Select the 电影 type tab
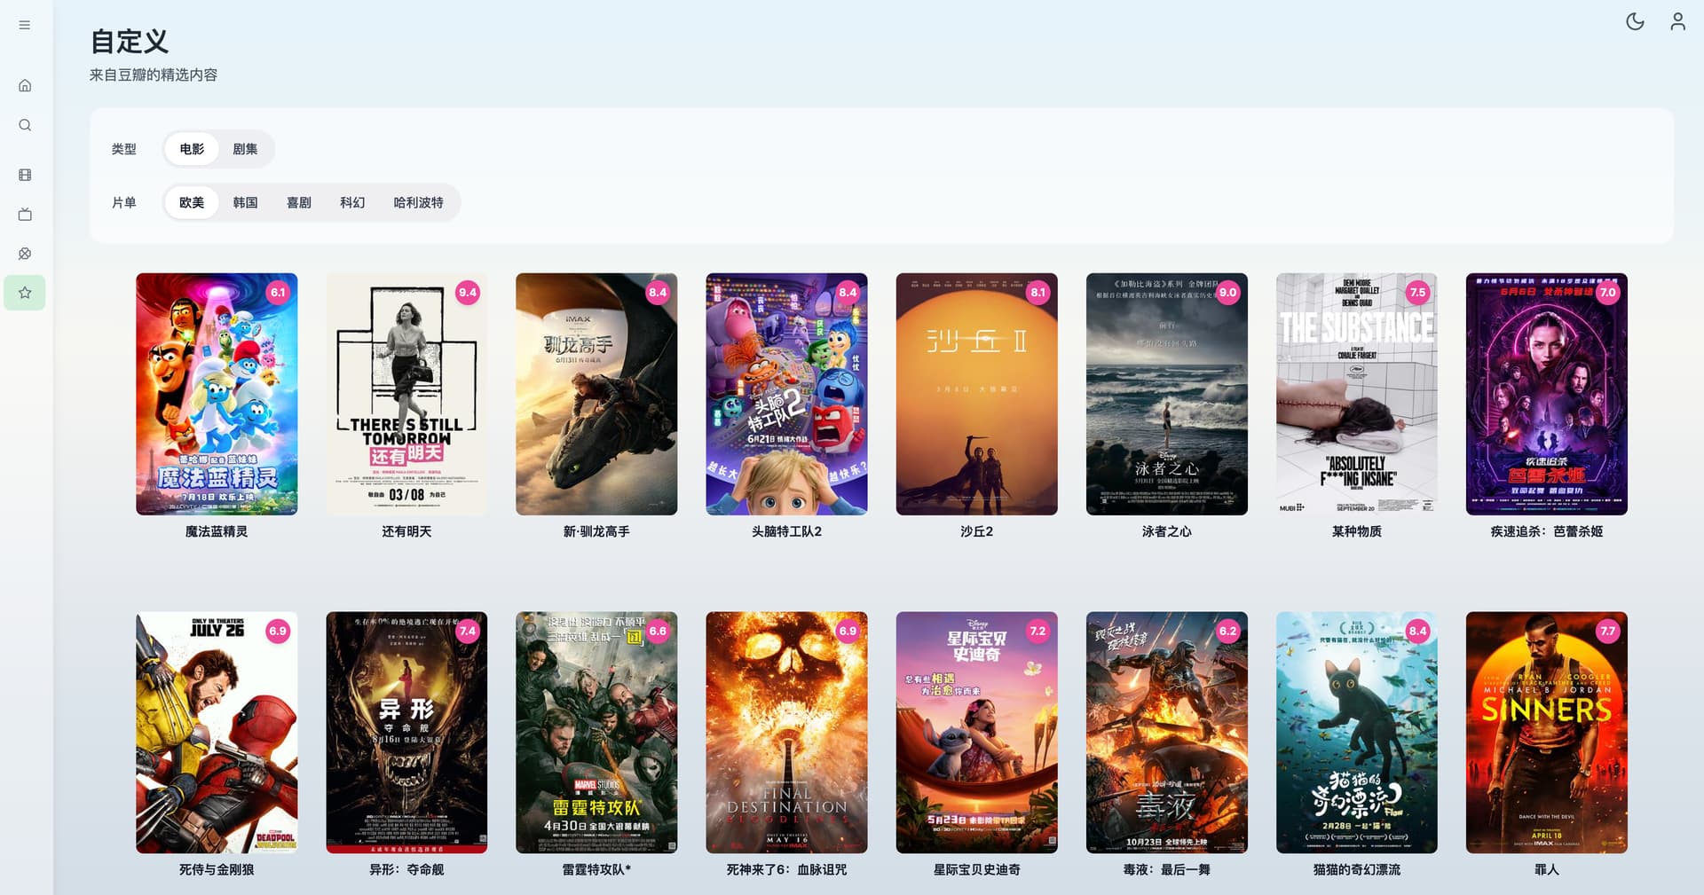The width and height of the screenshot is (1704, 895). [x=192, y=149]
